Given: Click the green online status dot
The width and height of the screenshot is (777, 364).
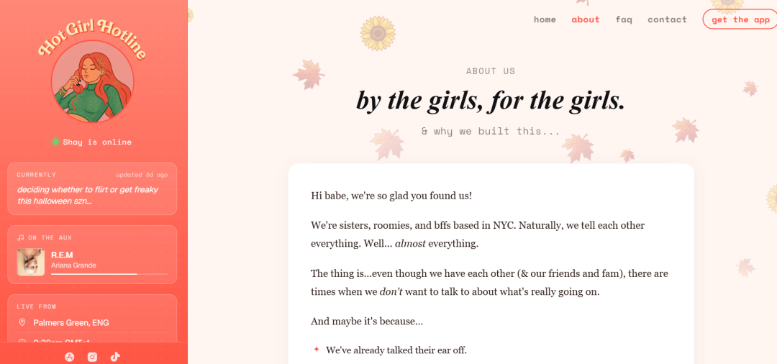Looking at the screenshot, I should pos(56,142).
